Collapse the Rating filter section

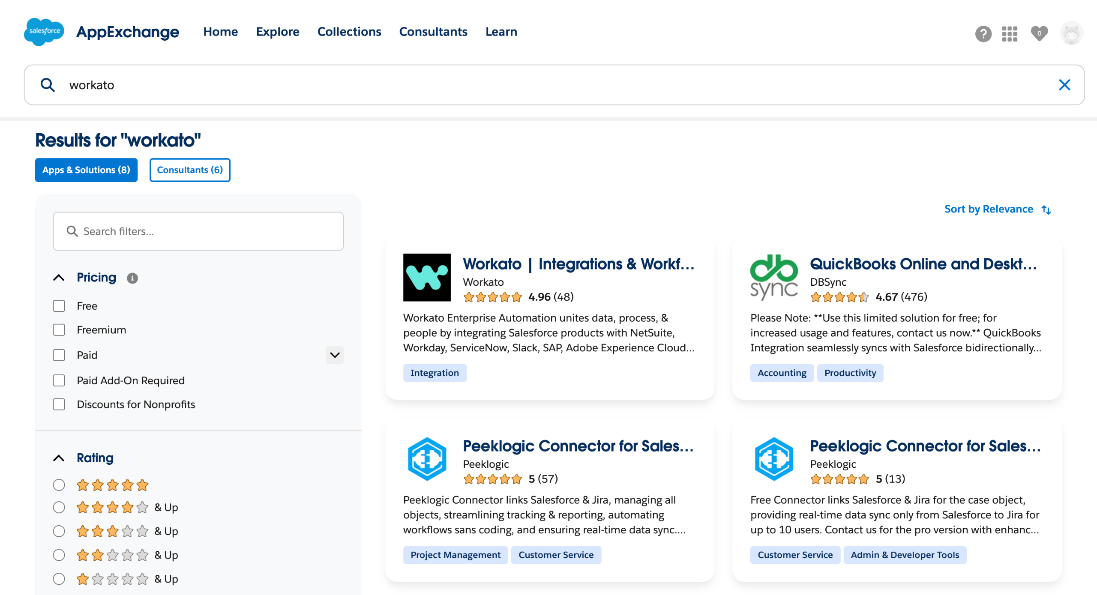click(x=59, y=458)
